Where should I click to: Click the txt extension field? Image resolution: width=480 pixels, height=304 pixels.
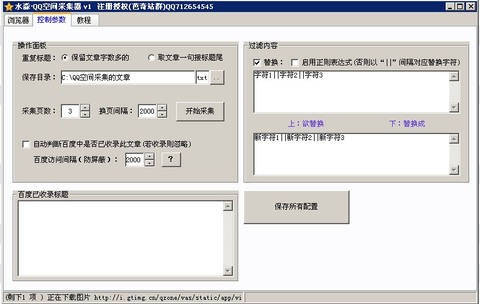(x=202, y=78)
